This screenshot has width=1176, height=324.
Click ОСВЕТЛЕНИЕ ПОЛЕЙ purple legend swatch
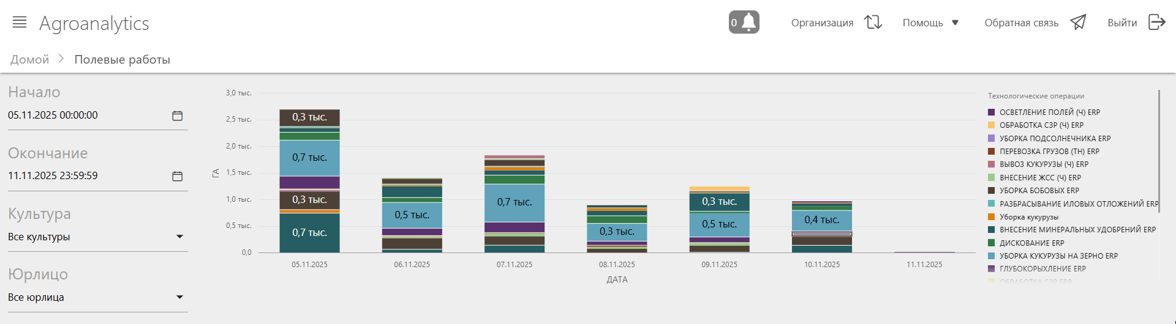(991, 112)
